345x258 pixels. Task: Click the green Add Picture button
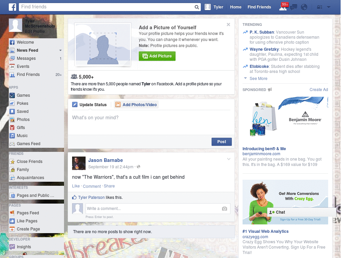157,56
